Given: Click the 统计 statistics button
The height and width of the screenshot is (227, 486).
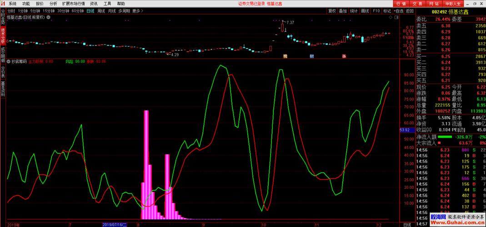Looking at the screenshot, I should tap(354, 11).
